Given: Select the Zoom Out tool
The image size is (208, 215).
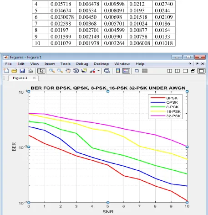Looking at the screenshot, I should (x=60, y=71).
